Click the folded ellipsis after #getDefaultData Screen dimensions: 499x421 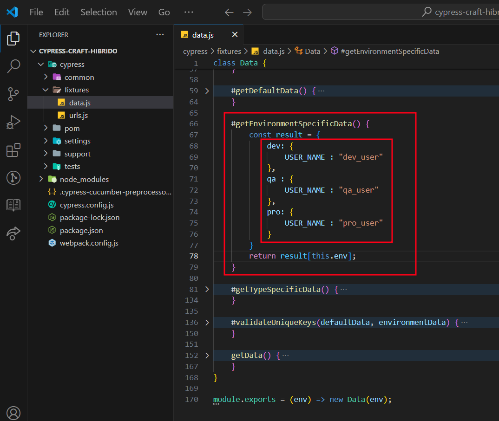pos(322,91)
